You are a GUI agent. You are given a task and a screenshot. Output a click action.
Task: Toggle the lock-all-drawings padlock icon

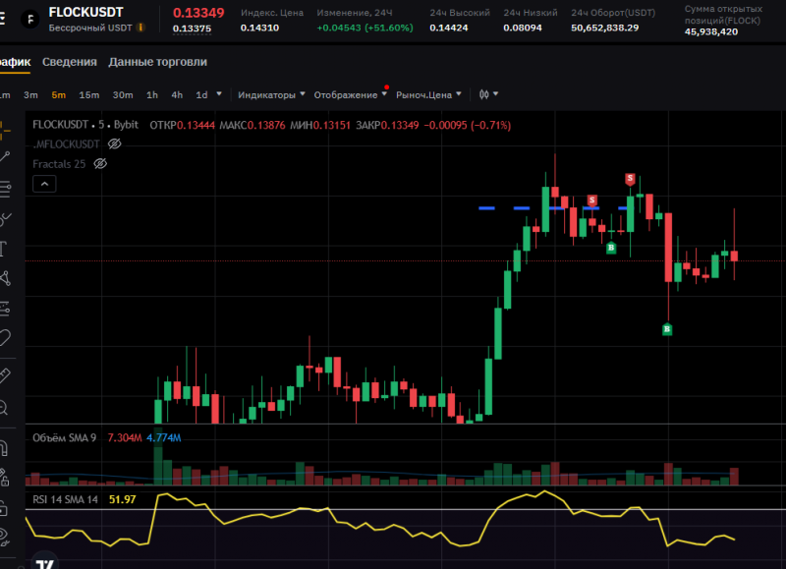[4, 508]
